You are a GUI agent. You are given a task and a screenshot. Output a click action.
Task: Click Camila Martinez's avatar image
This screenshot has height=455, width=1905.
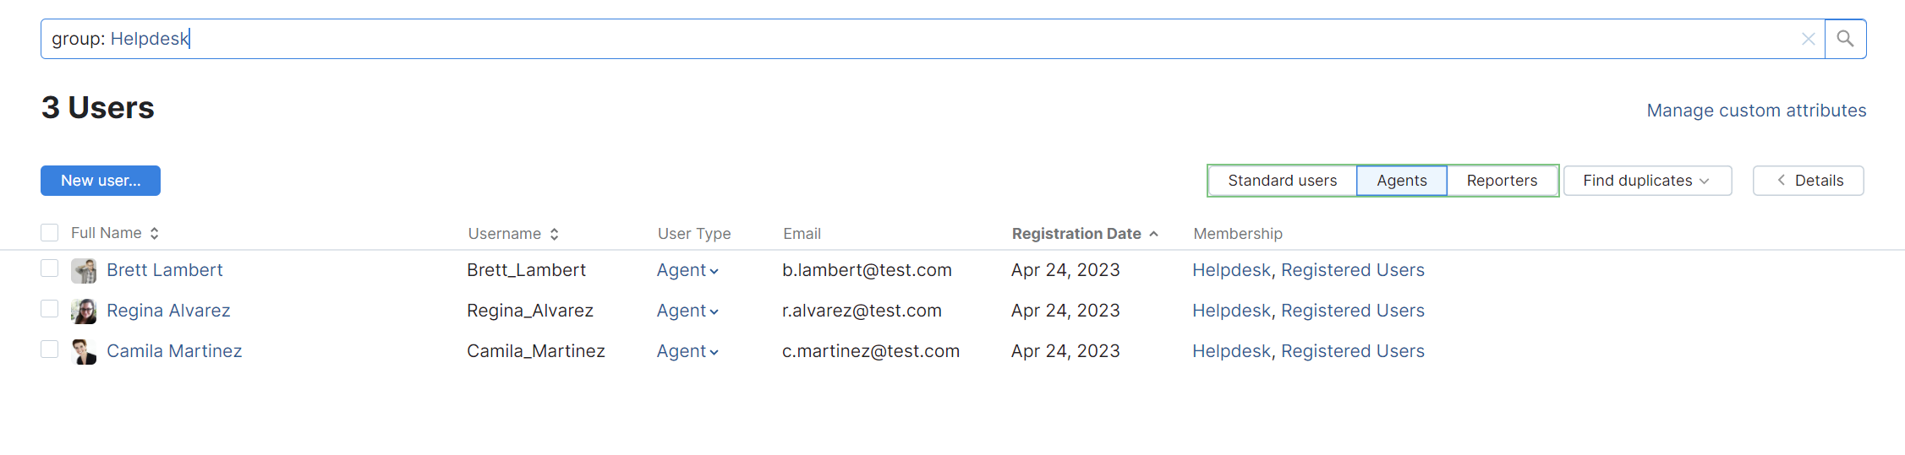click(84, 352)
